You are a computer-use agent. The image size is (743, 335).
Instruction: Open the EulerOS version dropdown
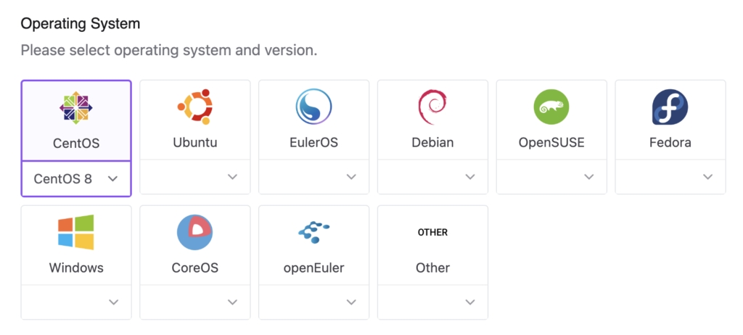[313, 177]
